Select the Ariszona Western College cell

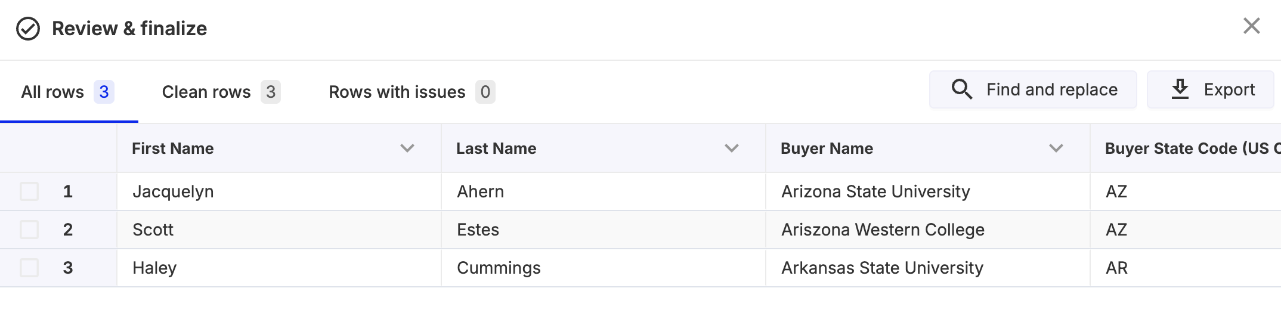[x=883, y=230]
